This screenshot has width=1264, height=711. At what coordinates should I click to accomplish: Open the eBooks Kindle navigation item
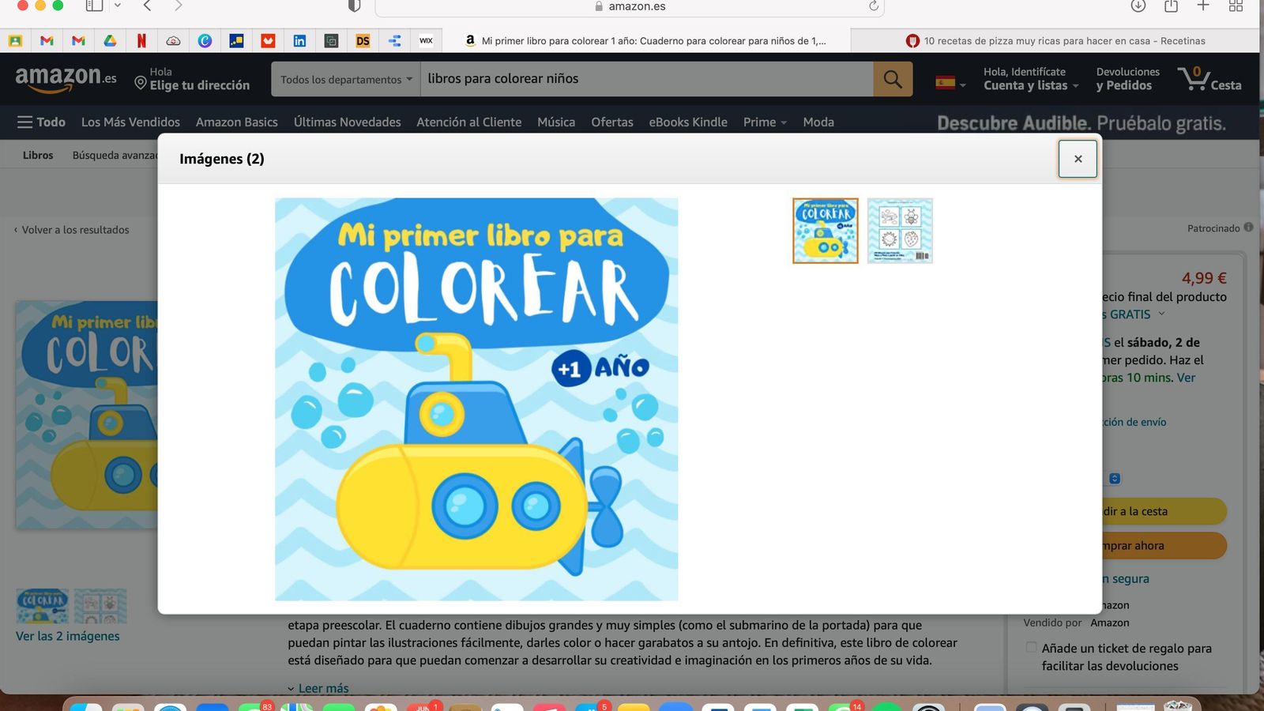pyautogui.click(x=688, y=122)
